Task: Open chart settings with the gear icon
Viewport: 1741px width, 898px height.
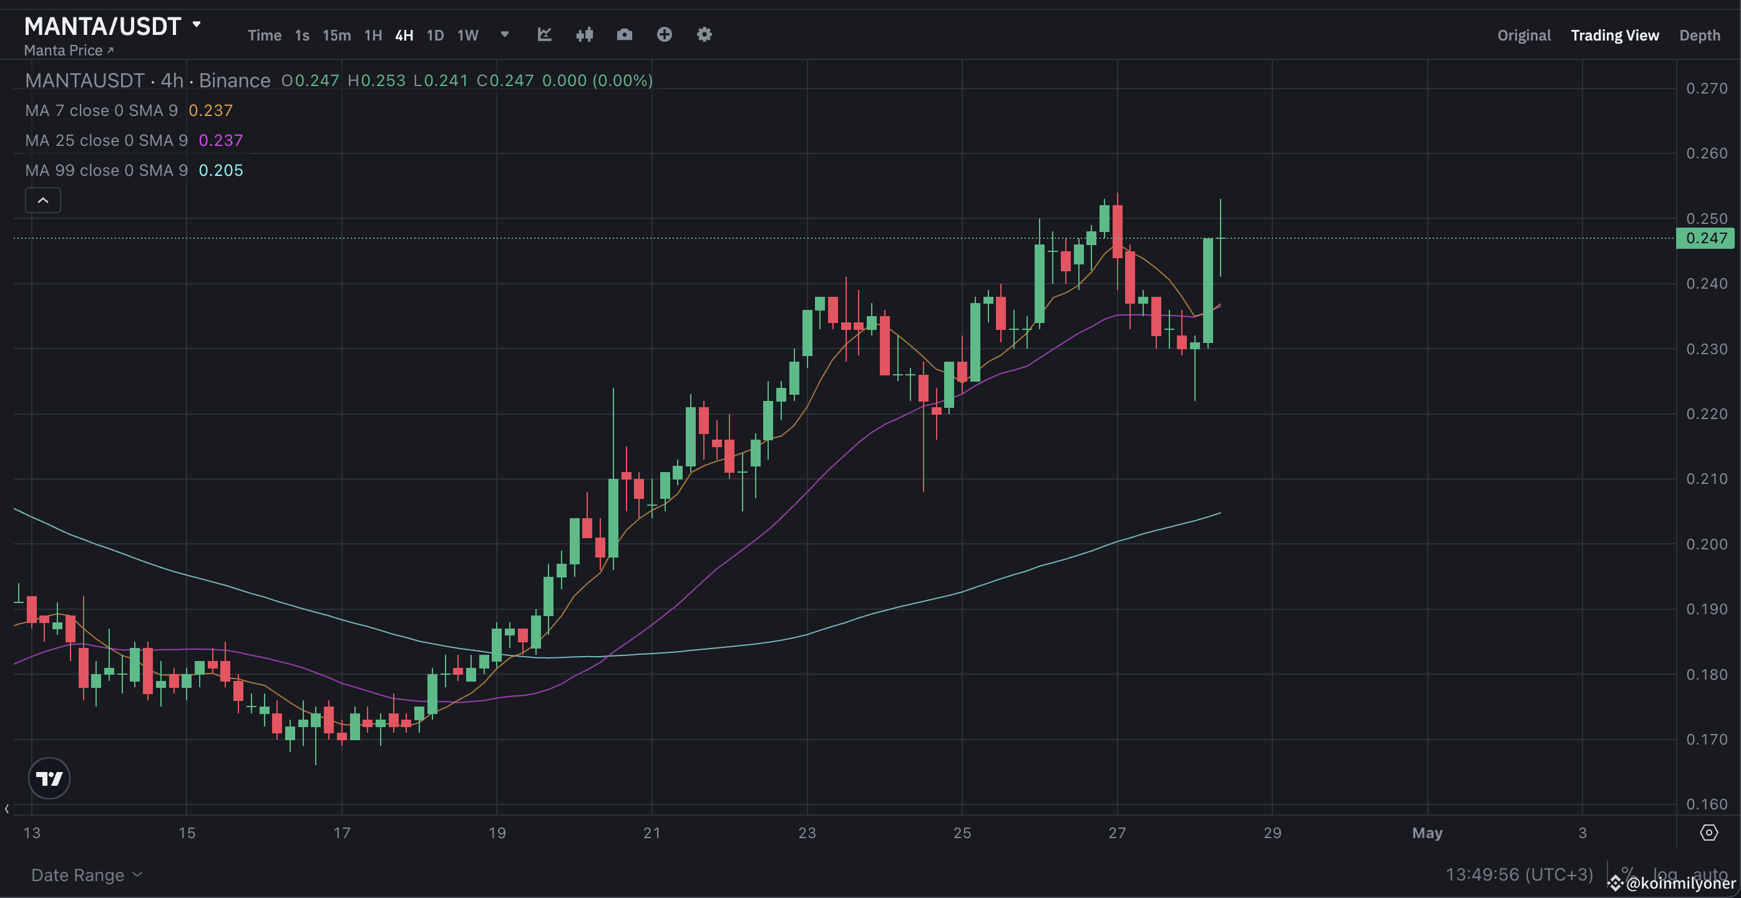Action: [703, 34]
